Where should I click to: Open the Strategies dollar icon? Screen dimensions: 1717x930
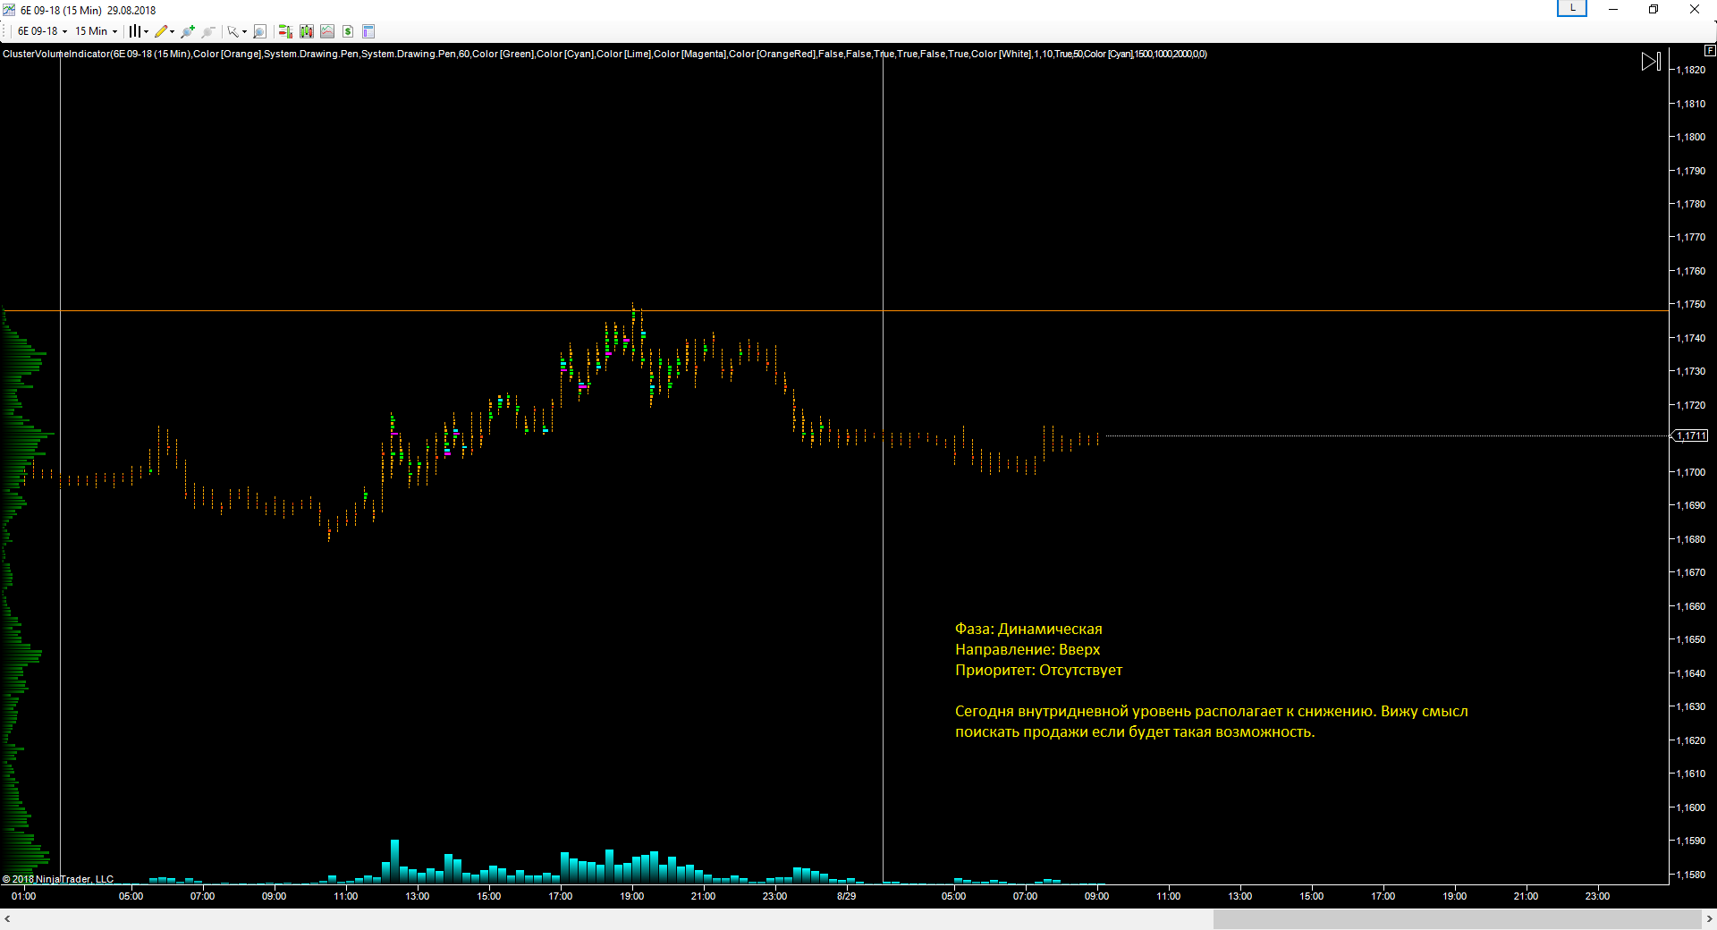[348, 31]
